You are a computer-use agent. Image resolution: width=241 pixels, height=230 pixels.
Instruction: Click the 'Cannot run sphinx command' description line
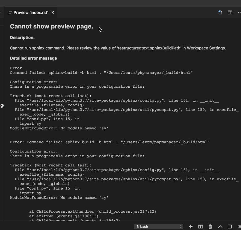point(118,48)
